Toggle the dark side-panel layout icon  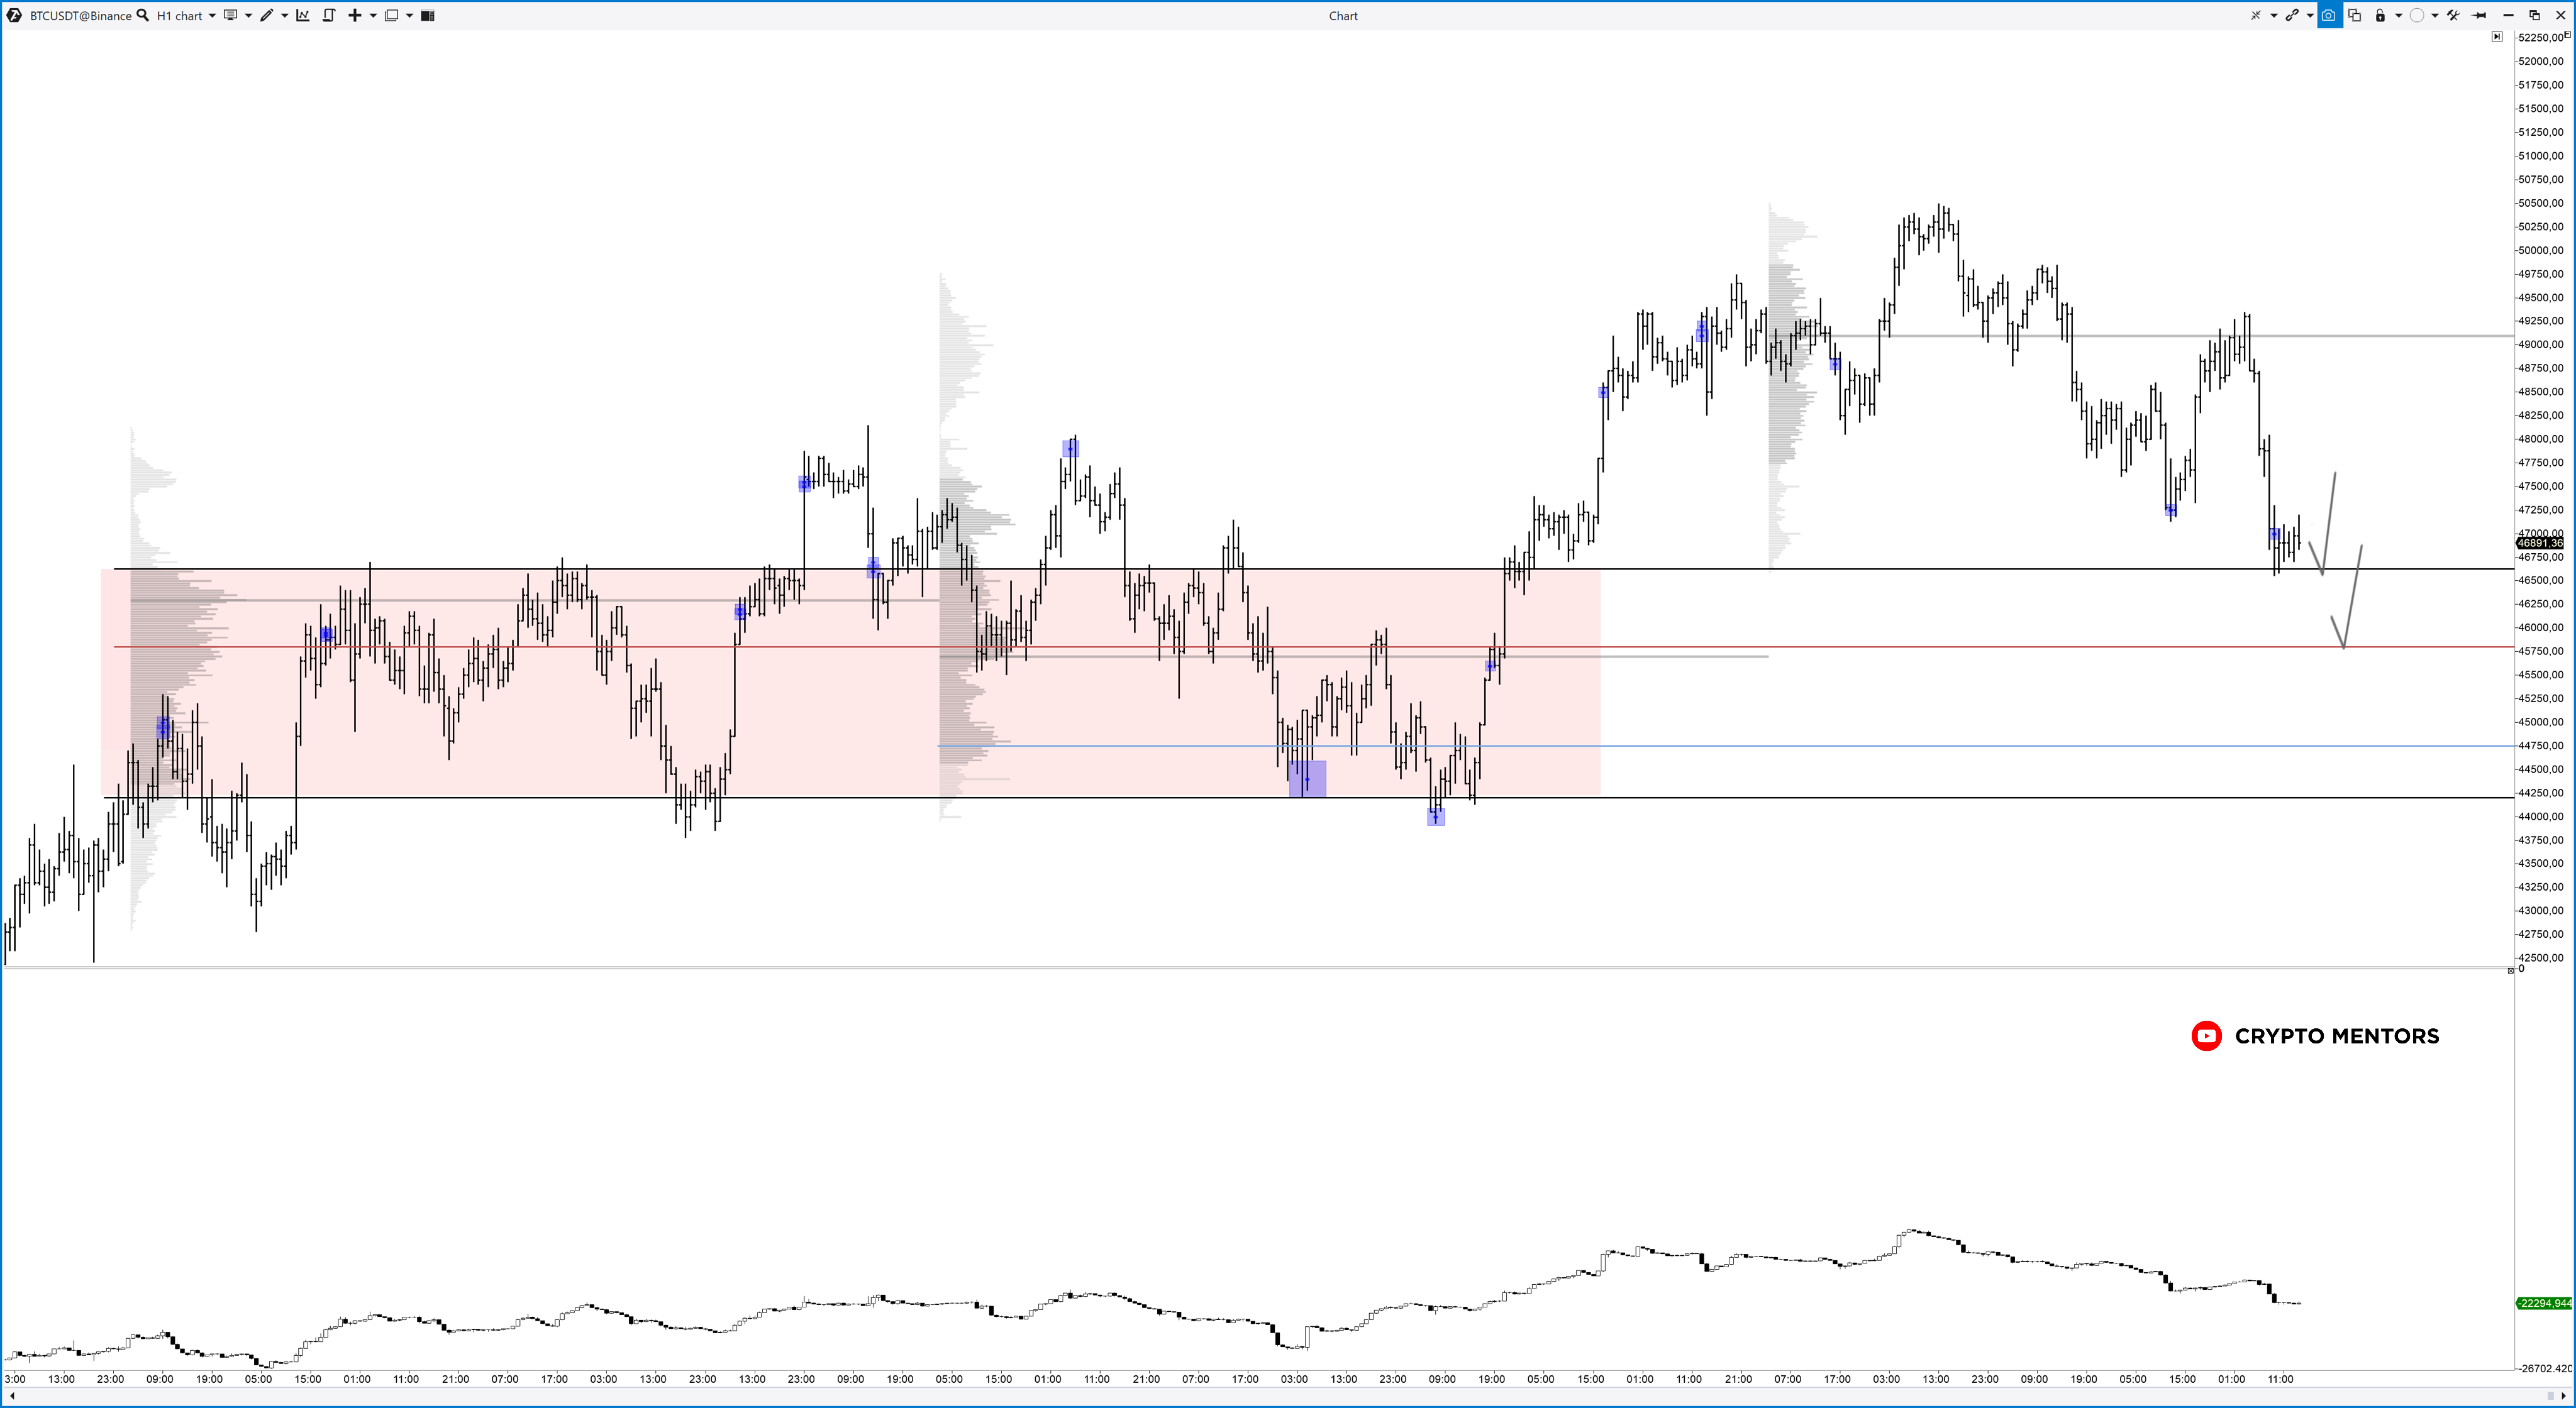point(428,15)
